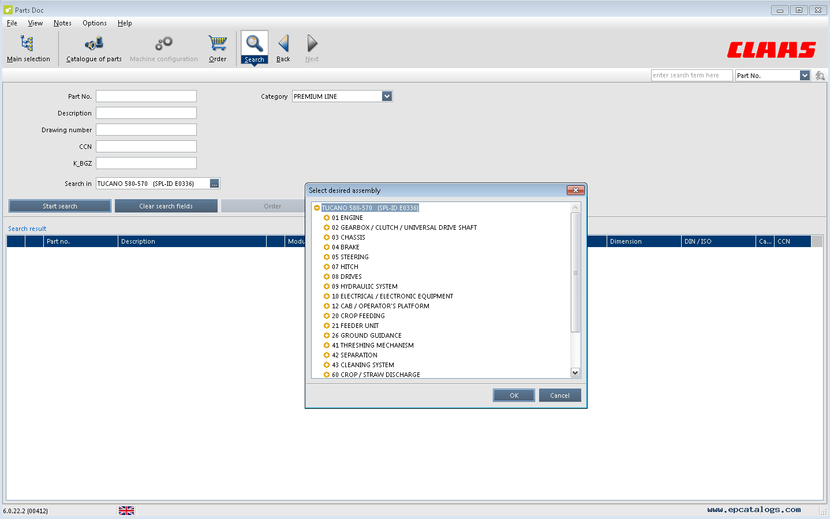Click the CCN input field
The height and width of the screenshot is (519, 830).
tap(146, 147)
